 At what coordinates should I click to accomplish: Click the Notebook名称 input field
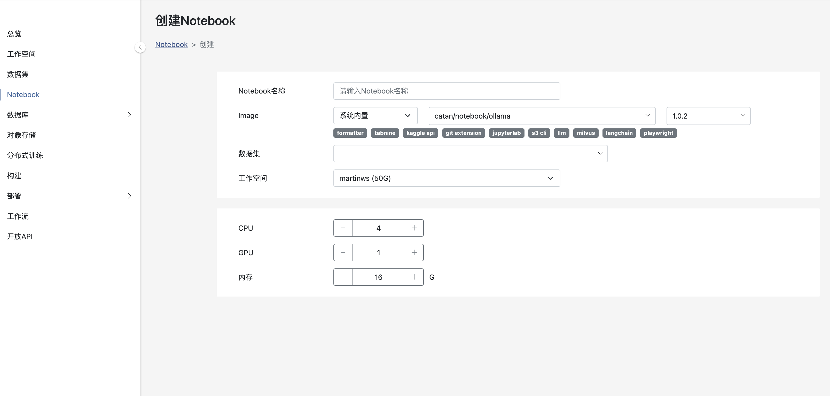click(x=446, y=91)
